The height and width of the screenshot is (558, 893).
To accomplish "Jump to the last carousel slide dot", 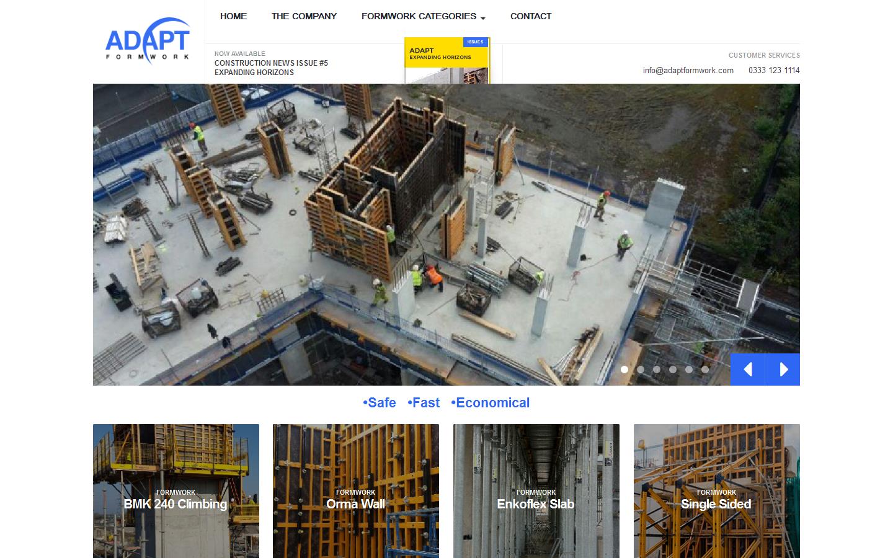I will 705,370.
